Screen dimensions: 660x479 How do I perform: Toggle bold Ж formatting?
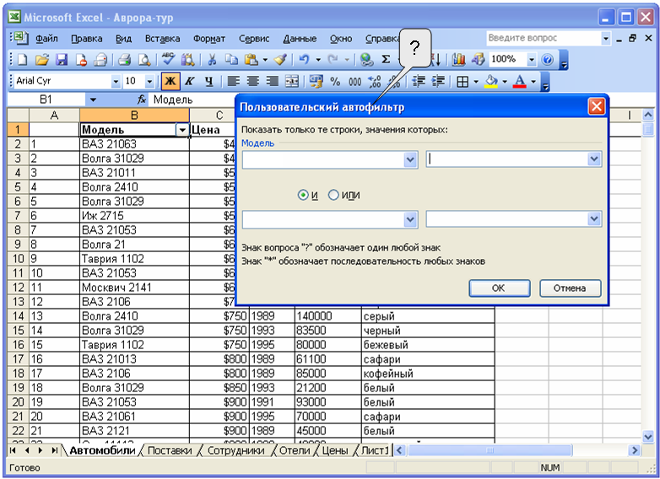coord(170,81)
